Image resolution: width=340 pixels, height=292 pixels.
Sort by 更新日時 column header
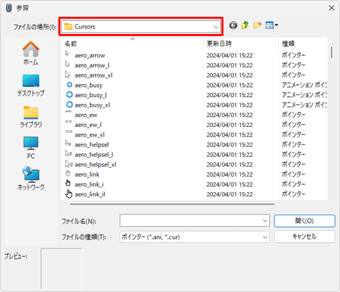[x=219, y=43]
